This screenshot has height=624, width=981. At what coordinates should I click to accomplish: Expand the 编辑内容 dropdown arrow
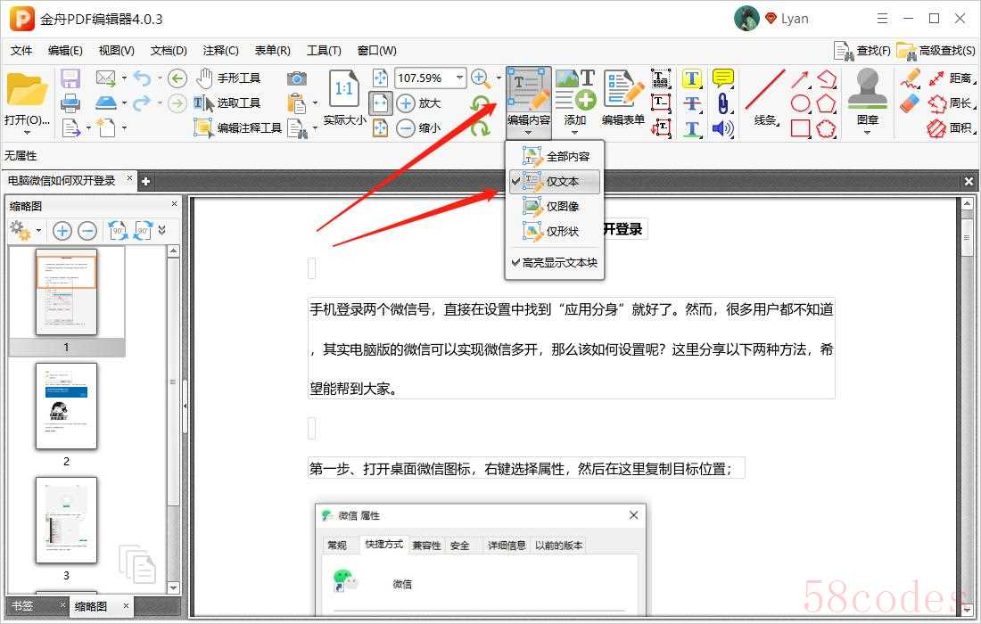tap(528, 134)
